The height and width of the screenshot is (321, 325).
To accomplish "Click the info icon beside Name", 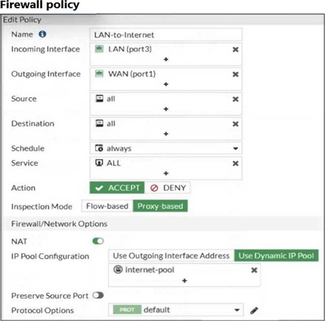I will pos(42,34).
